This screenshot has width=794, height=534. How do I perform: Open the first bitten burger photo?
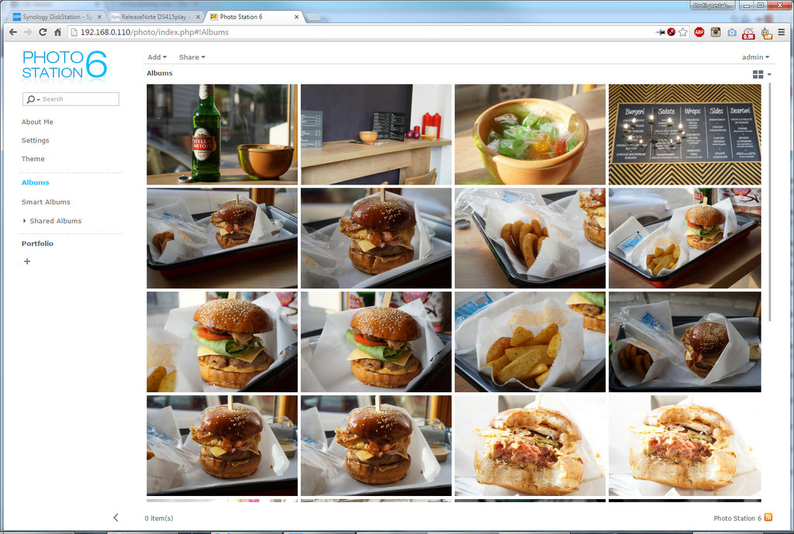(530, 446)
